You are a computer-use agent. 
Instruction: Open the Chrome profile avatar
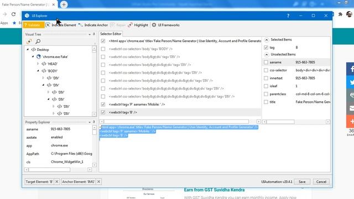coord(350,14)
